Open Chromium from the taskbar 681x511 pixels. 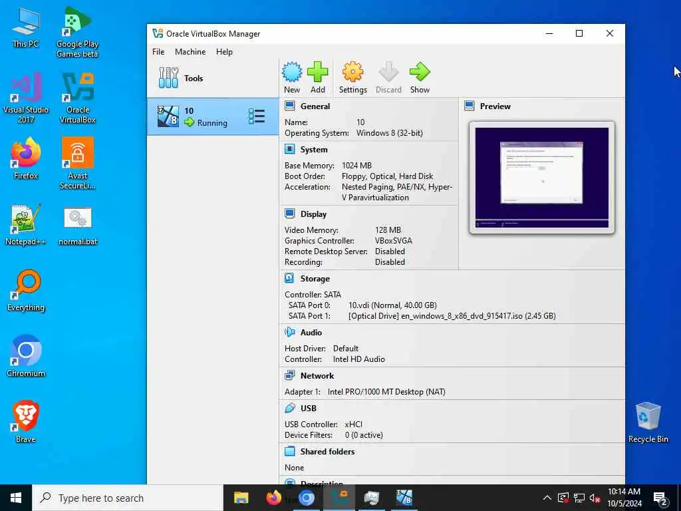tap(306, 498)
